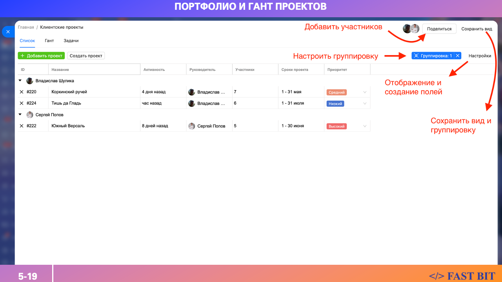Click the manager name Владислав in row #224
Image resolution: width=502 pixels, height=282 pixels.
211,103
